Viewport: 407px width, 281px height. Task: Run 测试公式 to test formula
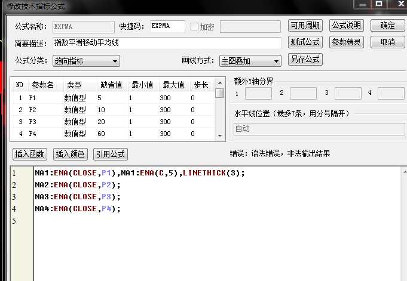(x=305, y=42)
